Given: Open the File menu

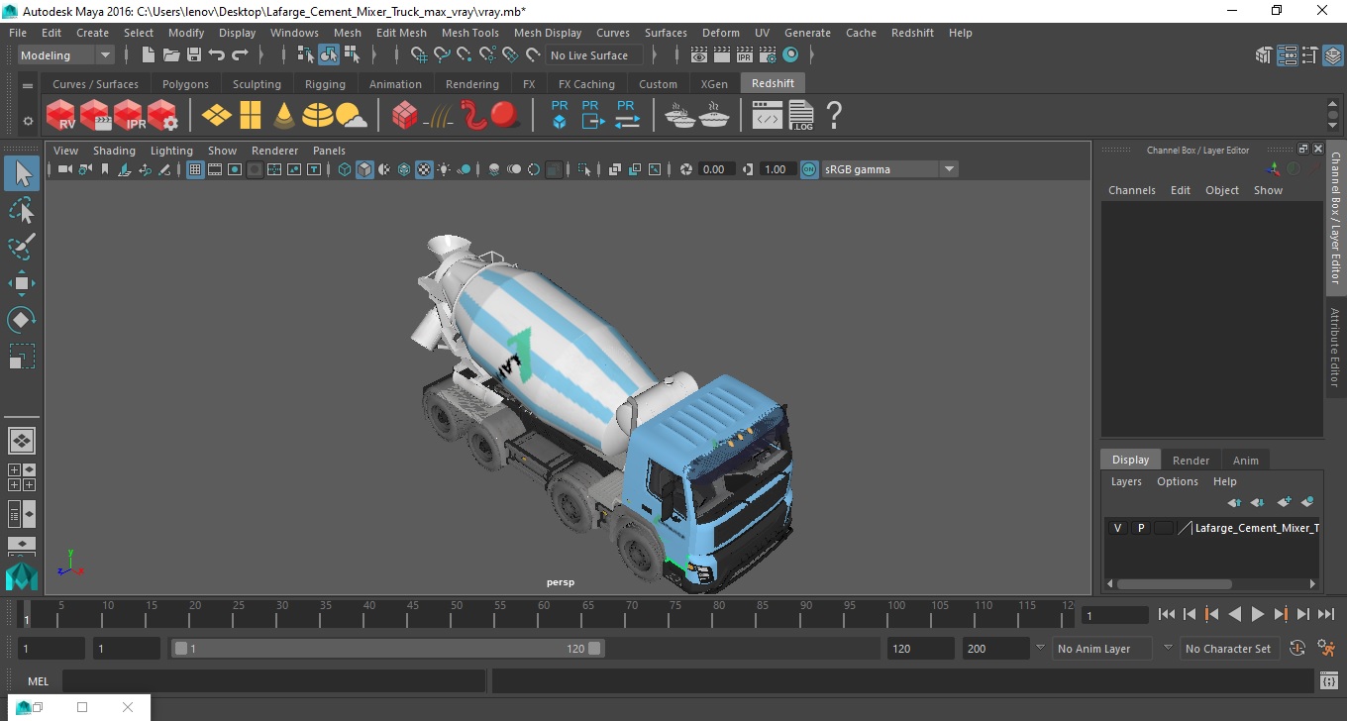Looking at the screenshot, I should [x=18, y=33].
